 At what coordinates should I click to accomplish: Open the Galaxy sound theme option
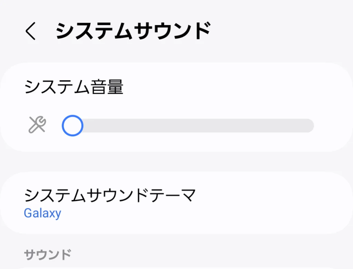[x=42, y=214]
